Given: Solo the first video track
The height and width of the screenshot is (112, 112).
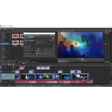Looking at the screenshot, I should 14,66.
